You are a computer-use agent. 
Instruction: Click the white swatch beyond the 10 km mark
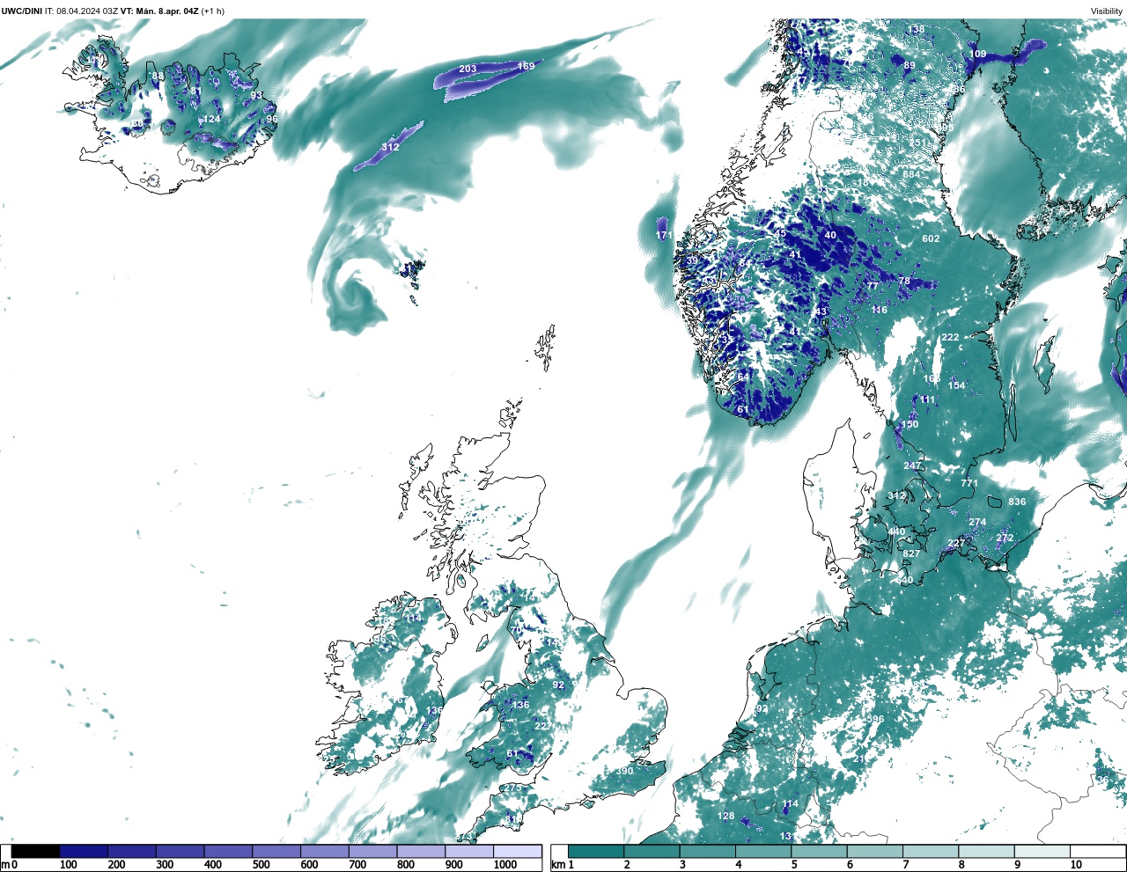pyautogui.click(x=1097, y=852)
